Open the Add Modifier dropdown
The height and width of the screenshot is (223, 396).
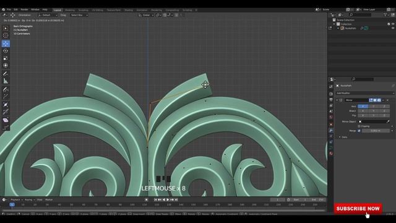point(365,93)
